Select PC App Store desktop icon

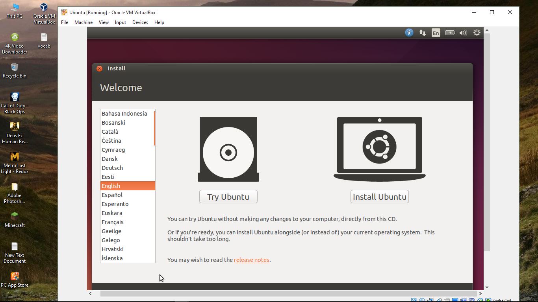15,280
